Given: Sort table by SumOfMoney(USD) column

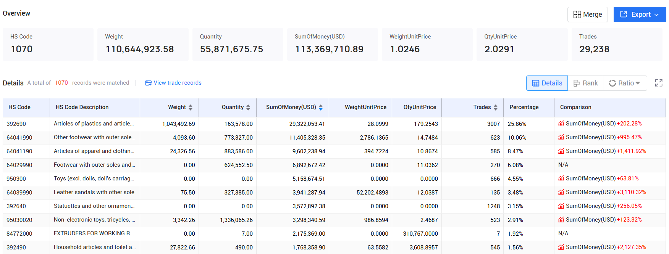Looking at the screenshot, I should (x=321, y=108).
